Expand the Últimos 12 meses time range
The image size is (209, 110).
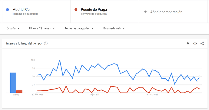(x=42, y=28)
